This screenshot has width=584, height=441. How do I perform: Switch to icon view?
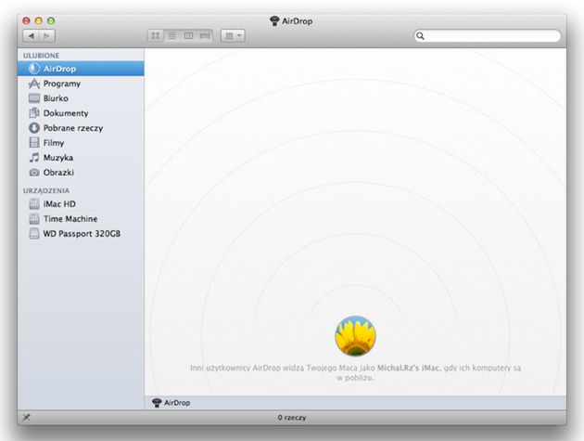tap(156, 36)
